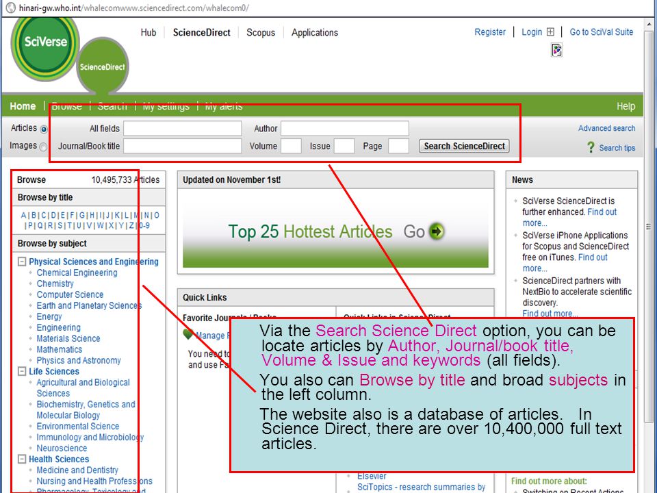Open Physics and Astronomy subject
Image resolution: width=657 pixels, height=493 pixels.
point(79,361)
